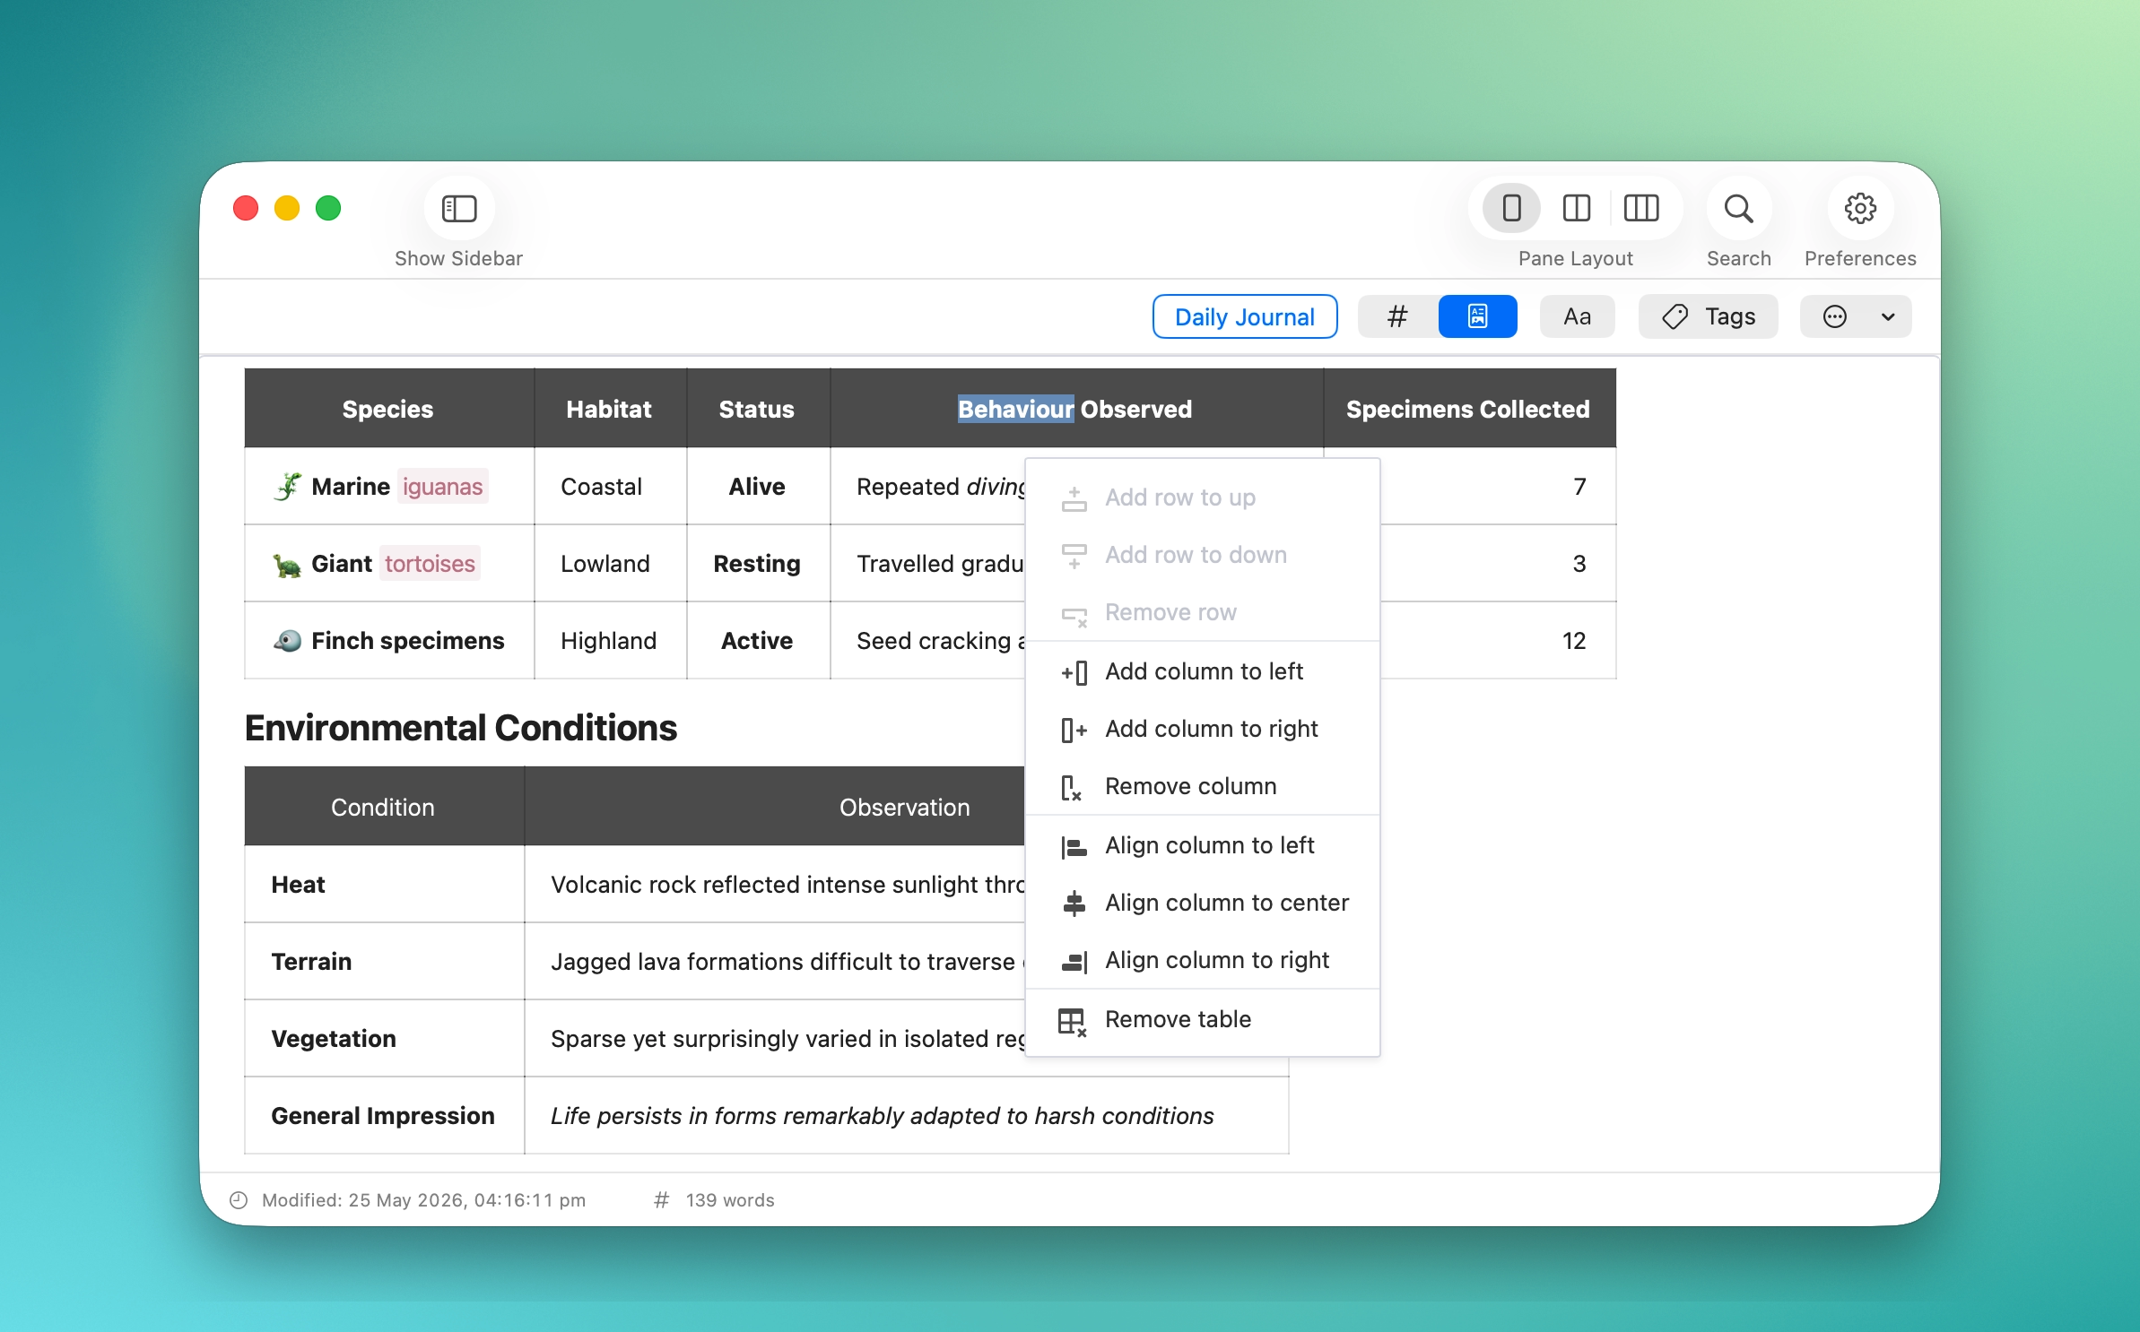Open Search
Screen dimensions: 2140x1332
tap(1738, 209)
